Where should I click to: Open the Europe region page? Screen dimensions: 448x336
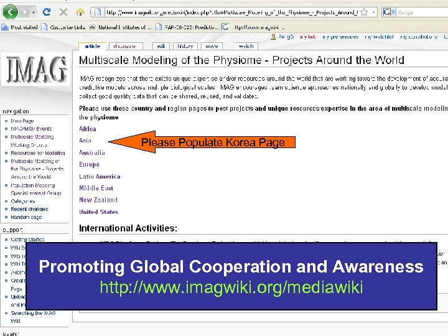coord(90,164)
